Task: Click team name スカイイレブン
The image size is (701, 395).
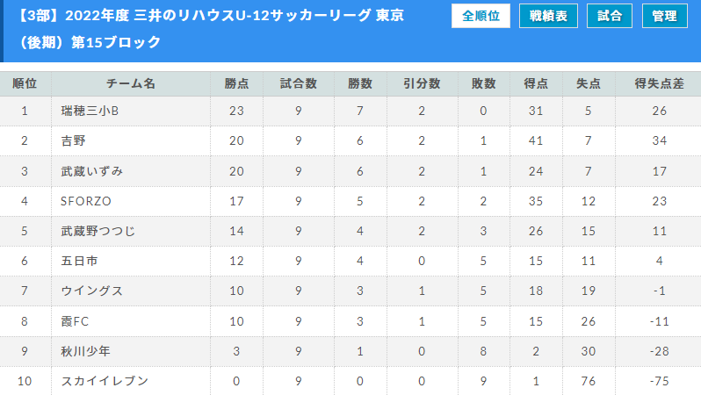Action: (x=105, y=381)
